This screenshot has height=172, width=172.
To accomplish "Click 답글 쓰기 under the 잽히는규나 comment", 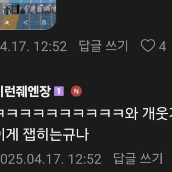I will point(138,158).
